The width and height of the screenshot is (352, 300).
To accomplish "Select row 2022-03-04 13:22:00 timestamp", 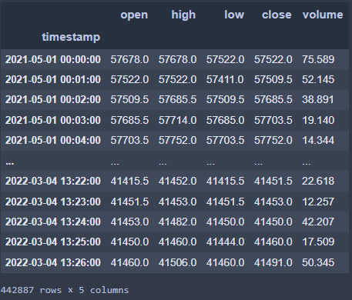I will 53,182.
